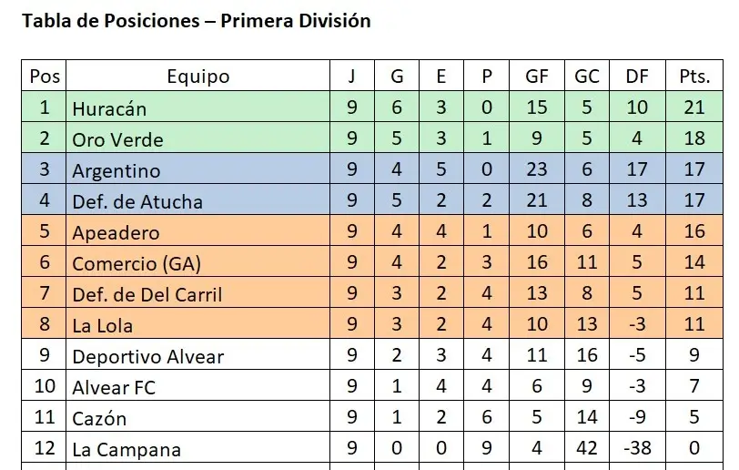This screenshot has width=739, height=470.
Task: Select La Campana's -38 goal difference cell
Action: pos(637,449)
